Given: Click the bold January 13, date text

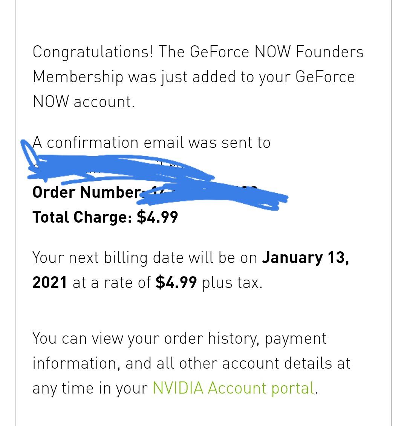Looking at the screenshot, I should (305, 257).
